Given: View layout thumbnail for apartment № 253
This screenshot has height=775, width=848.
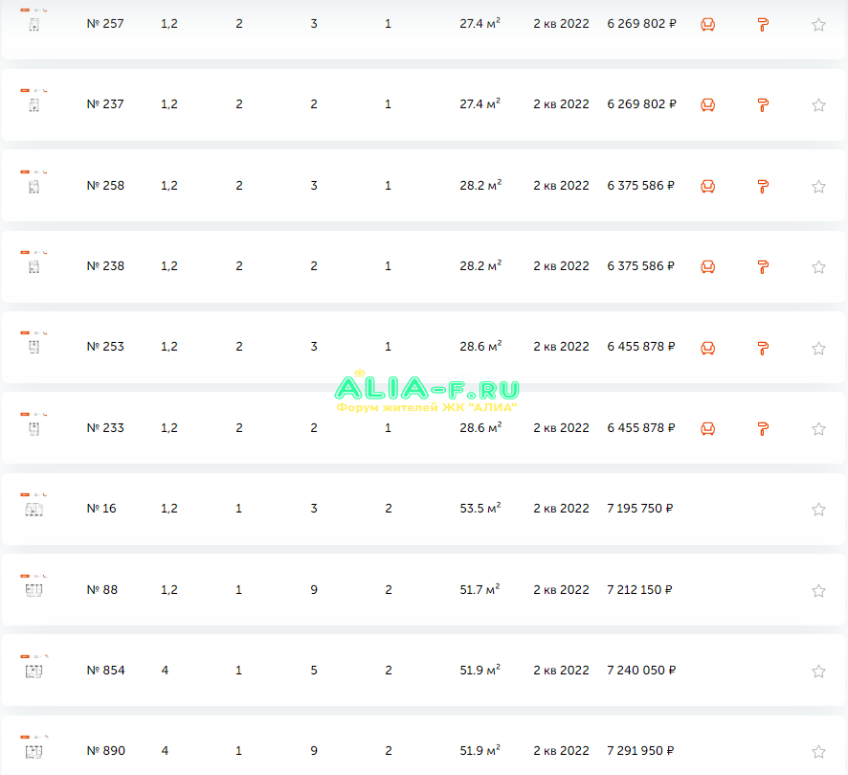Looking at the screenshot, I should pos(33,344).
